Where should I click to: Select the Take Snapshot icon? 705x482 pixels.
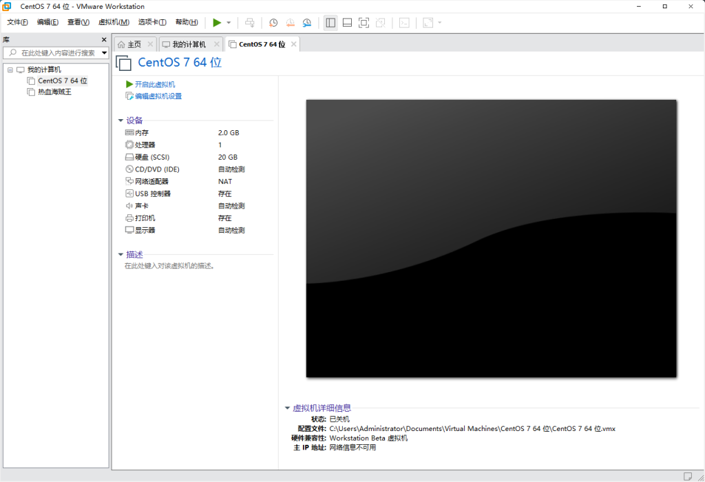273,22
